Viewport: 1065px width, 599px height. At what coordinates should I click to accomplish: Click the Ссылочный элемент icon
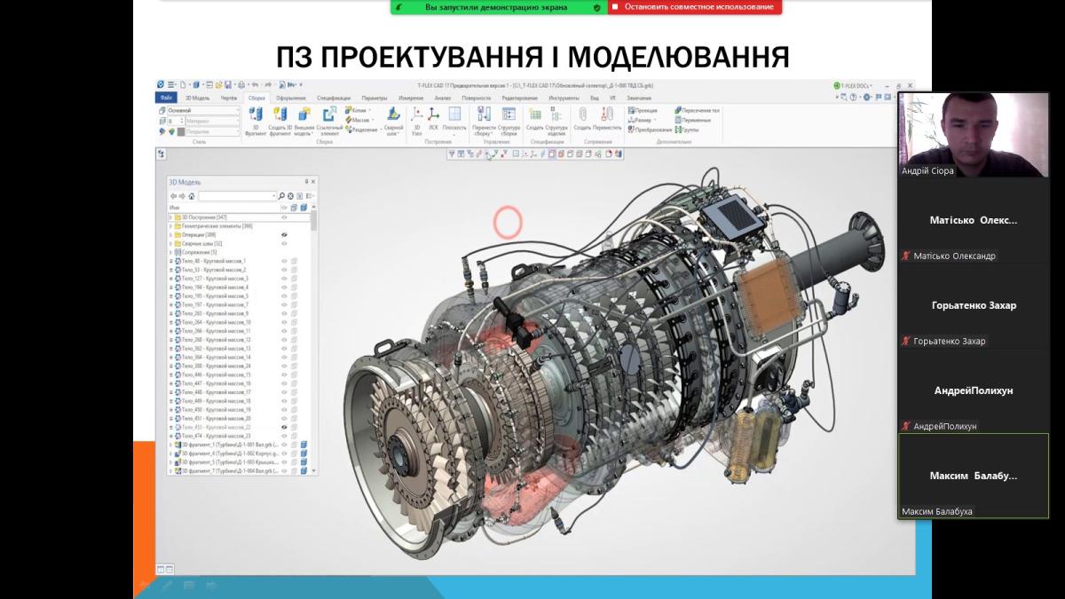coord(328,114)
